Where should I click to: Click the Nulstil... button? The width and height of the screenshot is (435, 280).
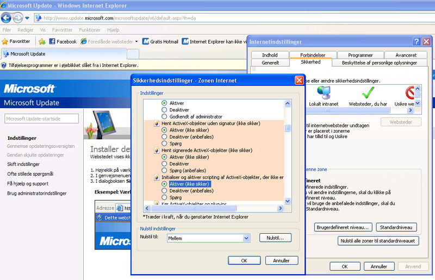[x=275, y=238]
